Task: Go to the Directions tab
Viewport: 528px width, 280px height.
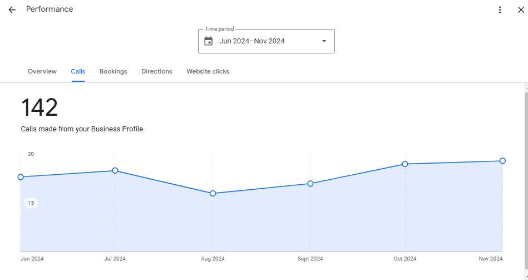Action: (156, 71)
